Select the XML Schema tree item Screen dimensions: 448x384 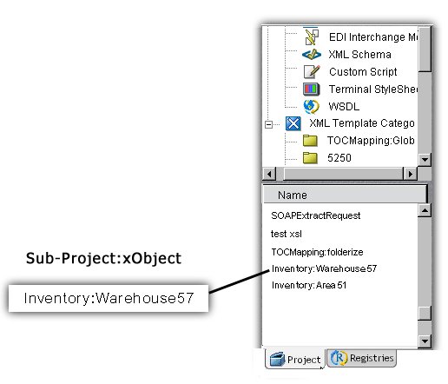coord(359,55)
